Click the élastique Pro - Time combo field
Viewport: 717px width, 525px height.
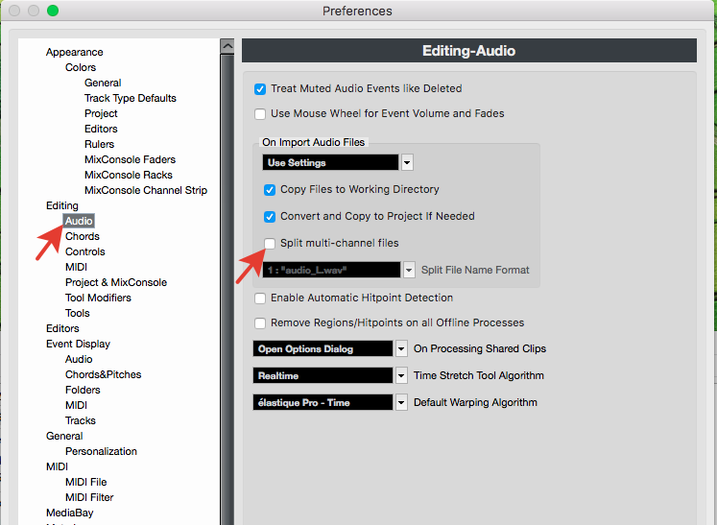pyautogui.click(x=323, y=403)
